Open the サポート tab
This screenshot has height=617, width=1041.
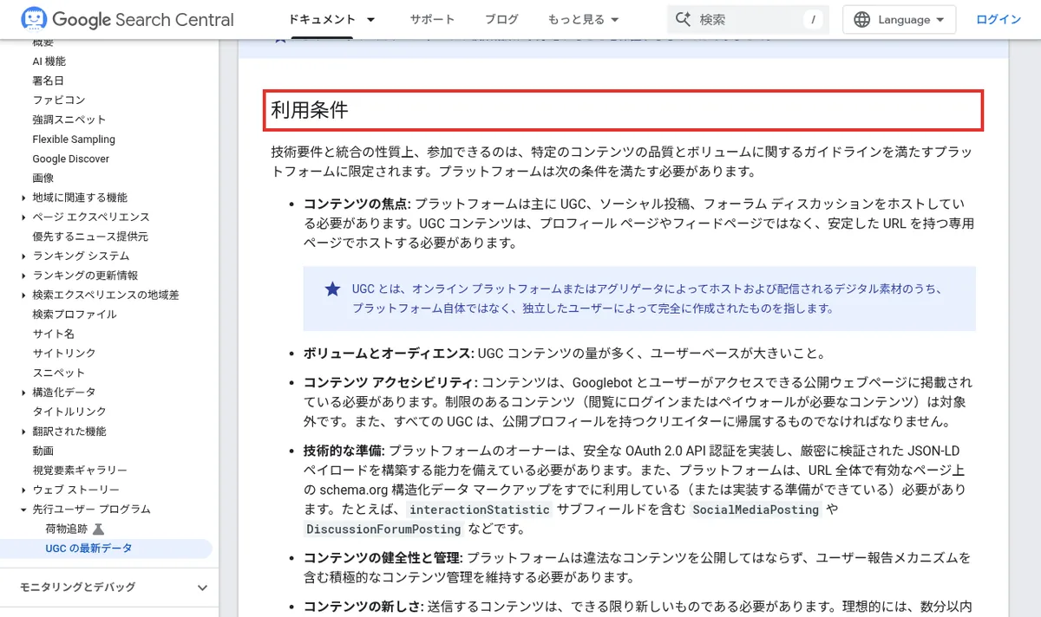(x=432, y=19)
